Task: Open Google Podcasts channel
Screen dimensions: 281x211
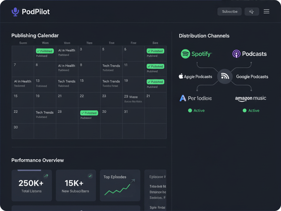Action: 252,77
